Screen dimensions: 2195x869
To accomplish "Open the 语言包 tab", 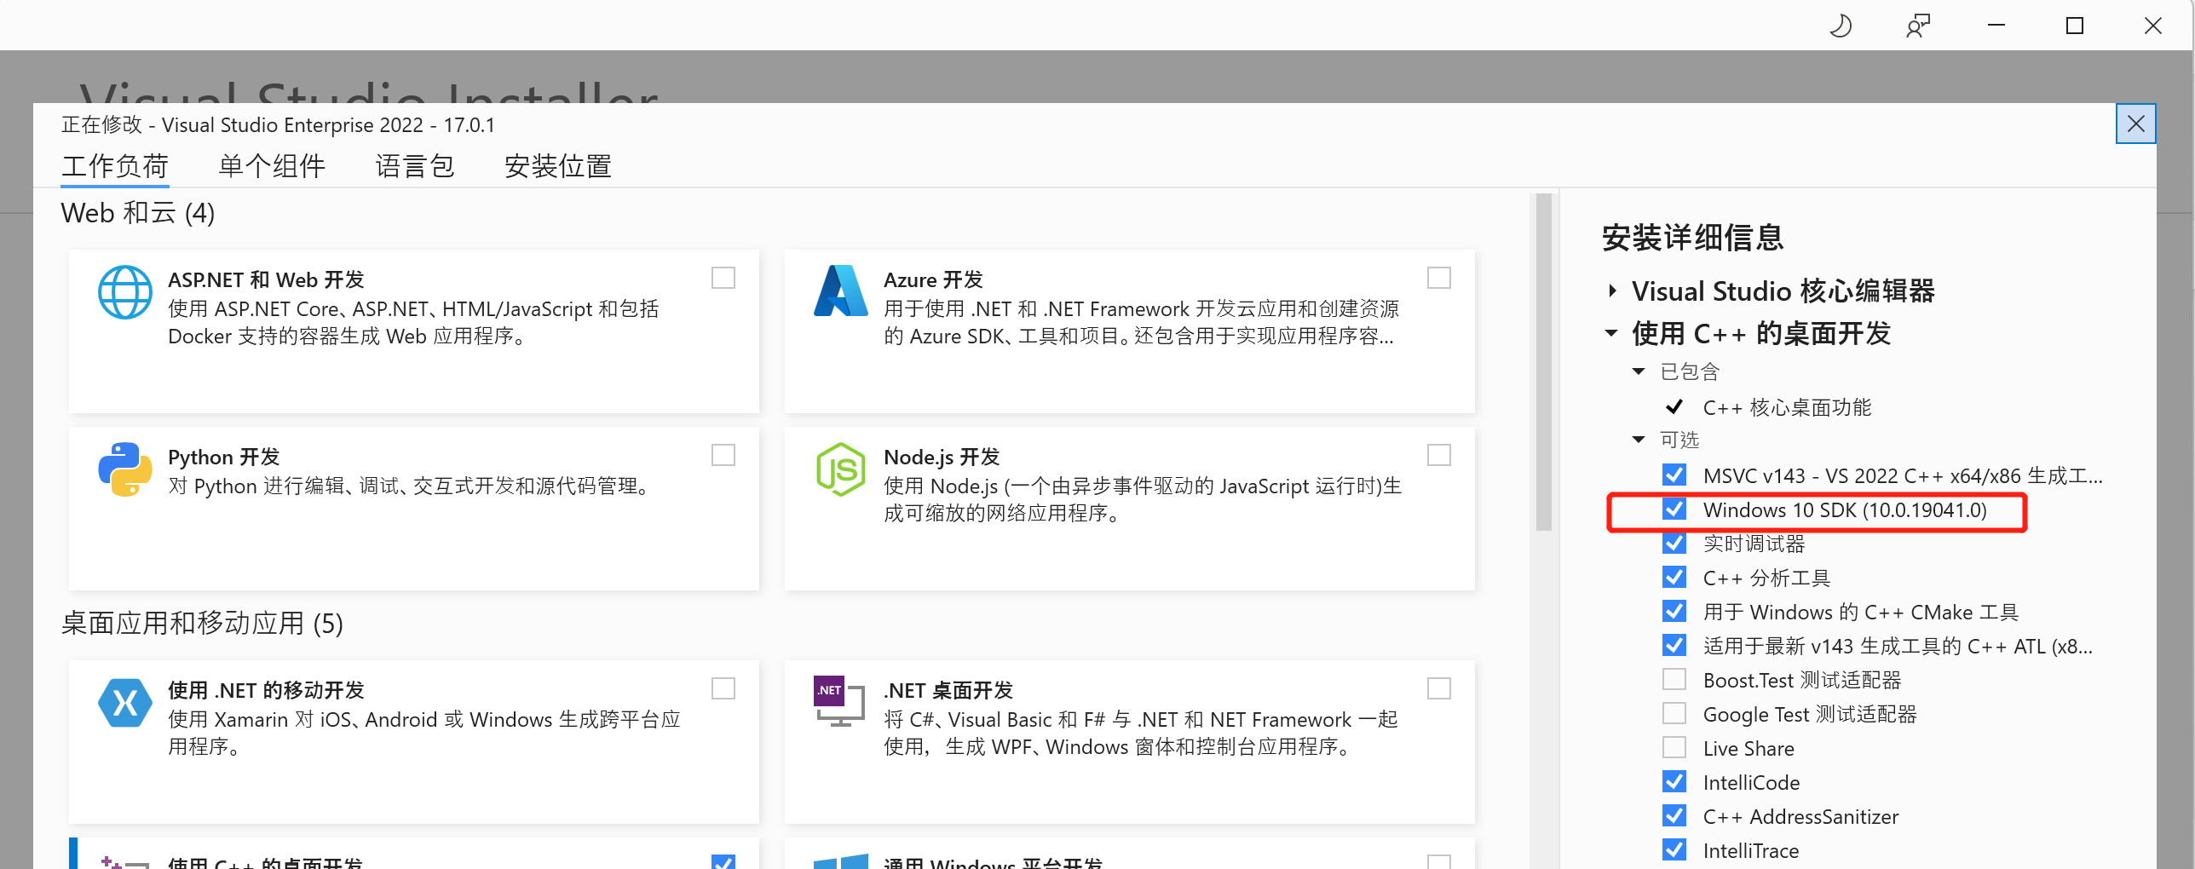I will (415, 166).
